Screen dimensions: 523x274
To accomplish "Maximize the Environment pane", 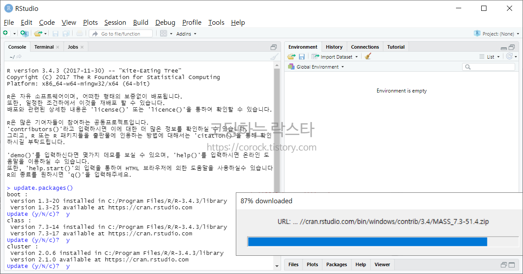I will tap(512, 47).
